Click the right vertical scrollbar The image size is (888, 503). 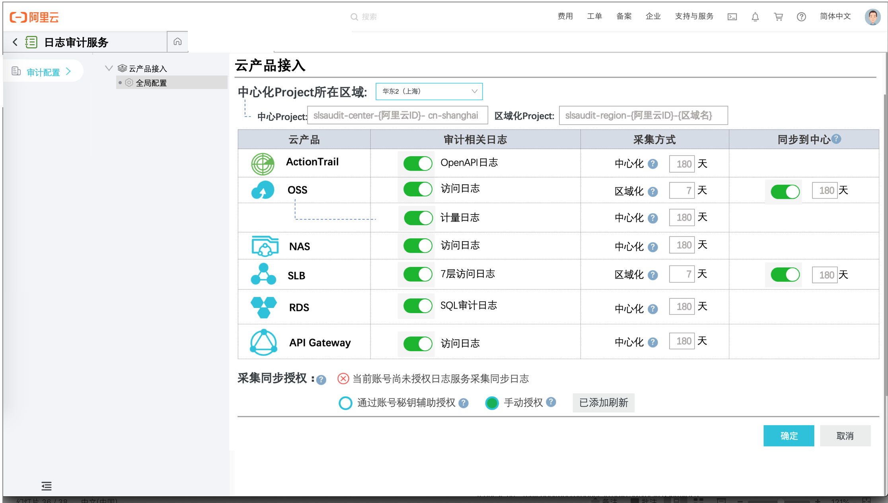click(x=885, y=244)
